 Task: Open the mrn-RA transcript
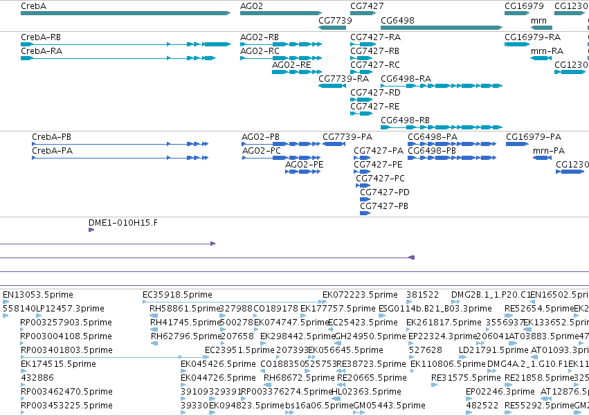pos(541,58)
